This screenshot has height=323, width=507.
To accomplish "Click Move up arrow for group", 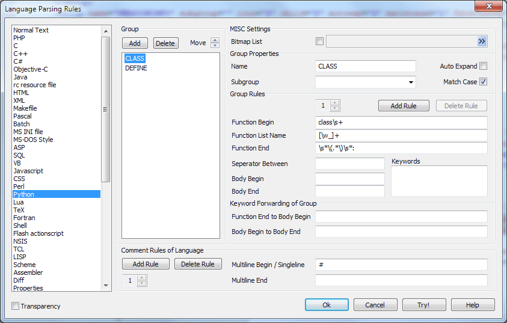I will [215, 40].
